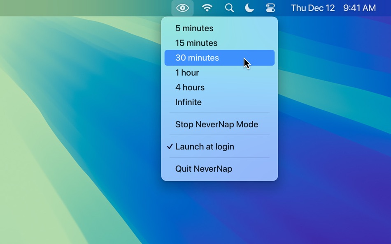
Task: Open the Wi-Fi status menu
Action: [x=207, y=8]
